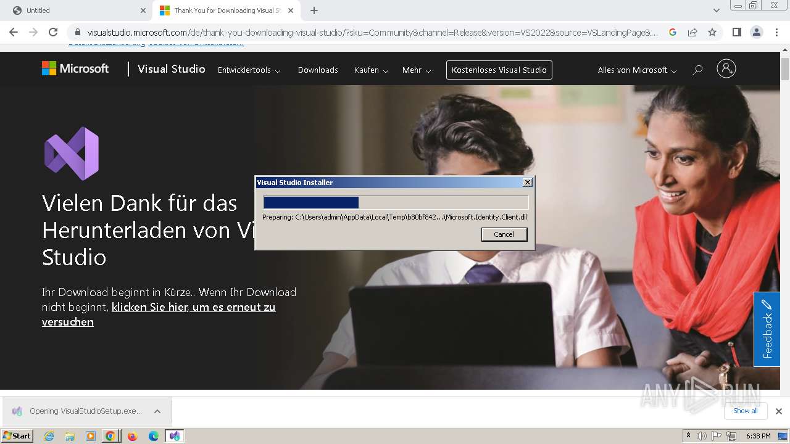Click the network tray icon
The image size is (790, 444).
[x=731, y=436]
